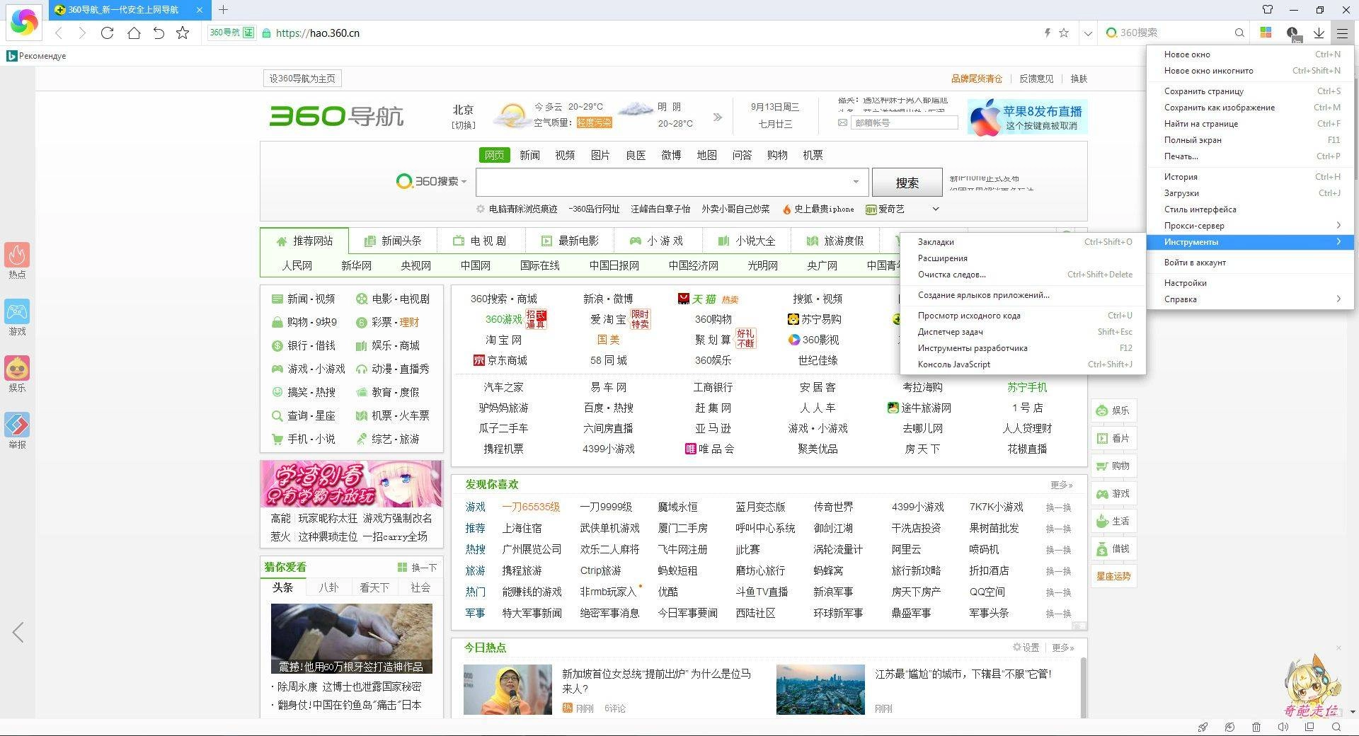Open the colorful apps grid icon

click(1266, 33)
